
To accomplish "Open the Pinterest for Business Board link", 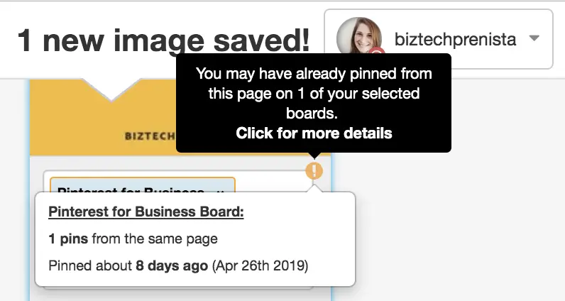I will (x=146, y=212).
